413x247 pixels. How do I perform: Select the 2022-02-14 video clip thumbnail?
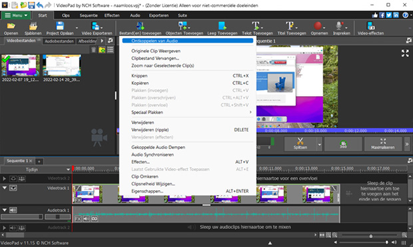point(62,65)
